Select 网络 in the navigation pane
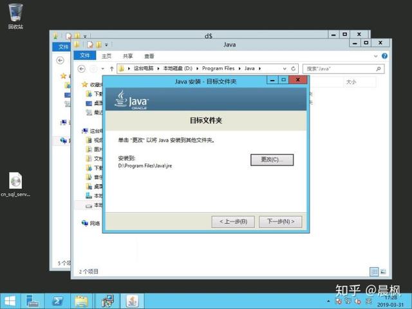This screenshot has height=309, width=412. coord(91,223)
